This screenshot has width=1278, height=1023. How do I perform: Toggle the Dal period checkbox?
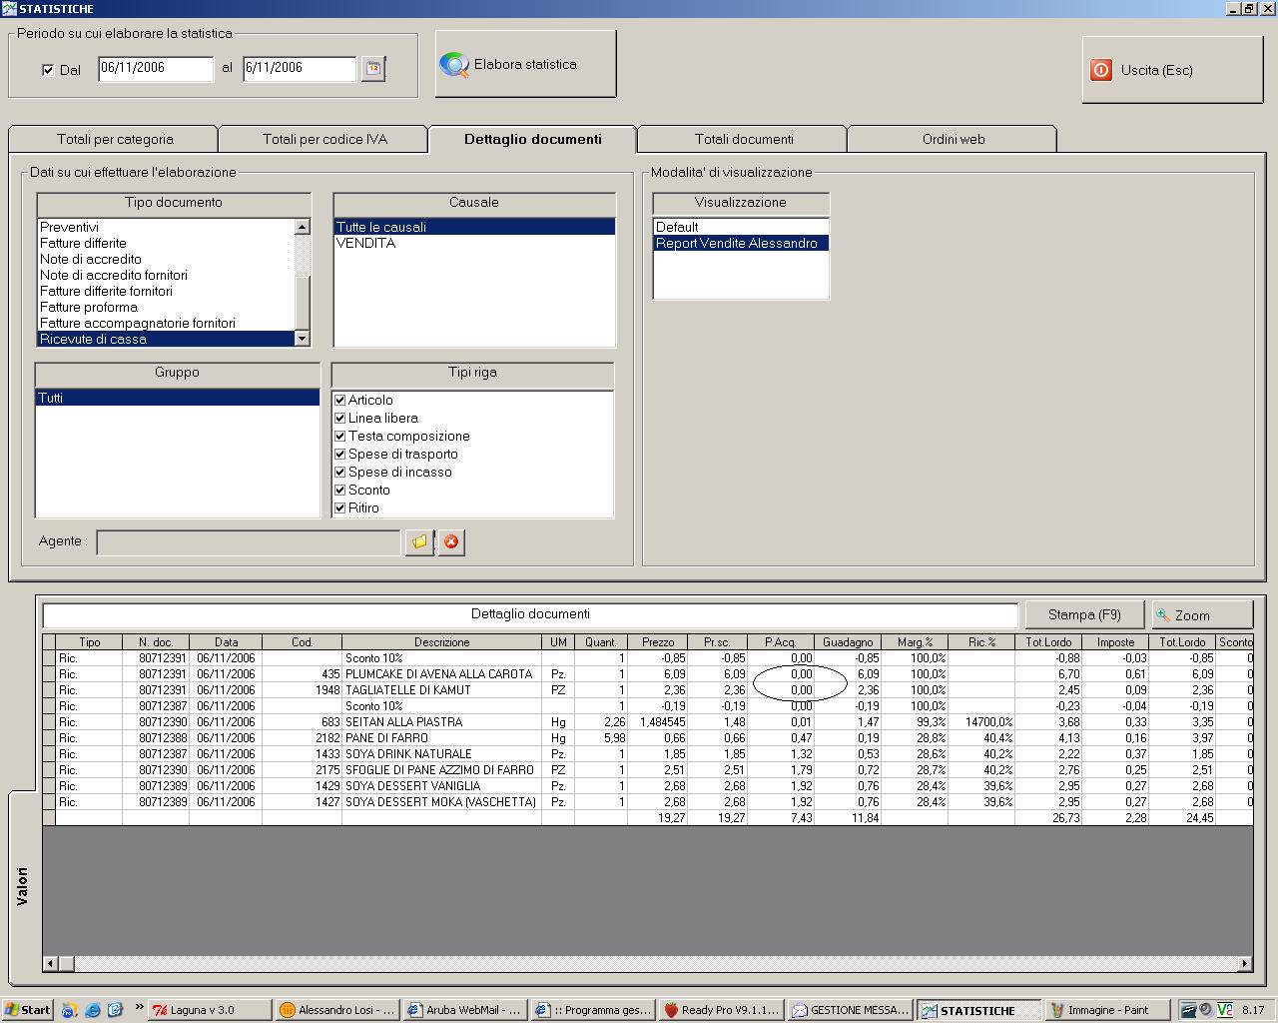(x=48, y=70)
